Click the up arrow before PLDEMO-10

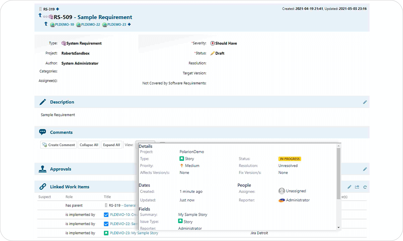click(x=46, y=24)
